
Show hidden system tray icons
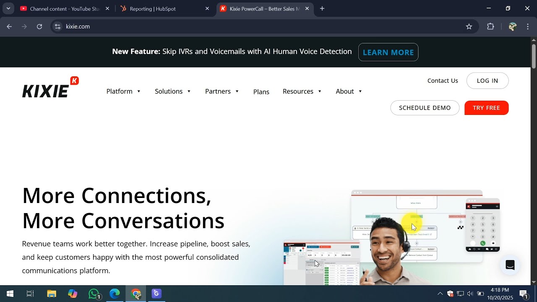click(440, 294)
